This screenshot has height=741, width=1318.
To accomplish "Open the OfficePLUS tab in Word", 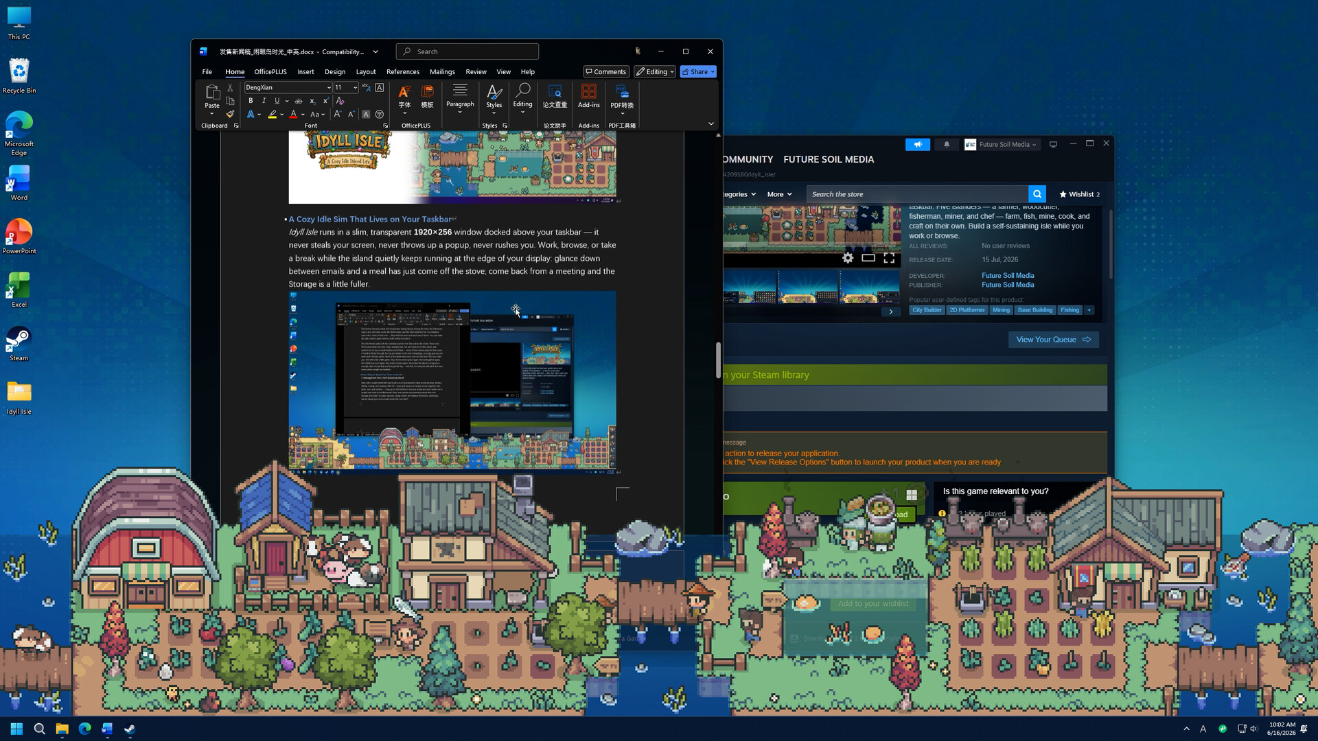I will [270, 71].
